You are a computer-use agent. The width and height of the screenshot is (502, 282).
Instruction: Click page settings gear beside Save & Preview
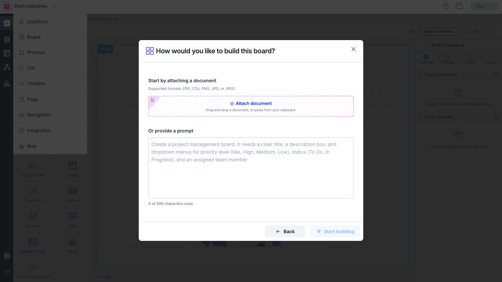coord(411,32)
